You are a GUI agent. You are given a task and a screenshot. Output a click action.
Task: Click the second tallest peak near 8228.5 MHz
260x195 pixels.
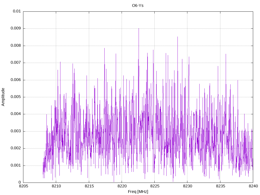(177, 37)
